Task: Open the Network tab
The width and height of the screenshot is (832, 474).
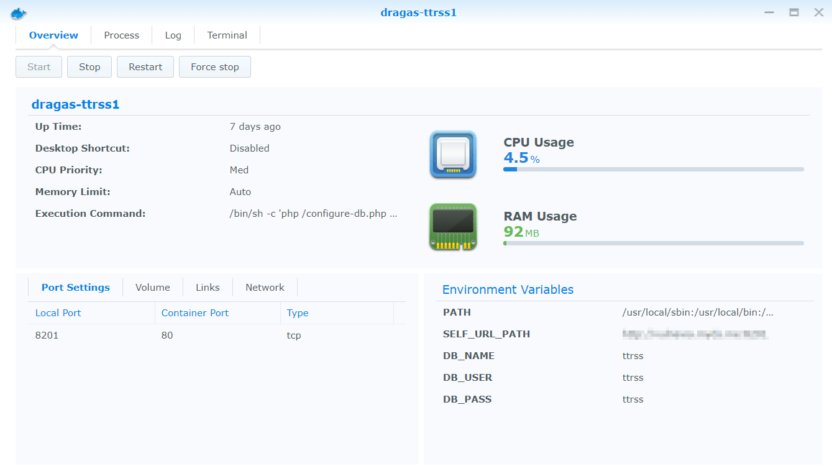Action: (265, 287)
